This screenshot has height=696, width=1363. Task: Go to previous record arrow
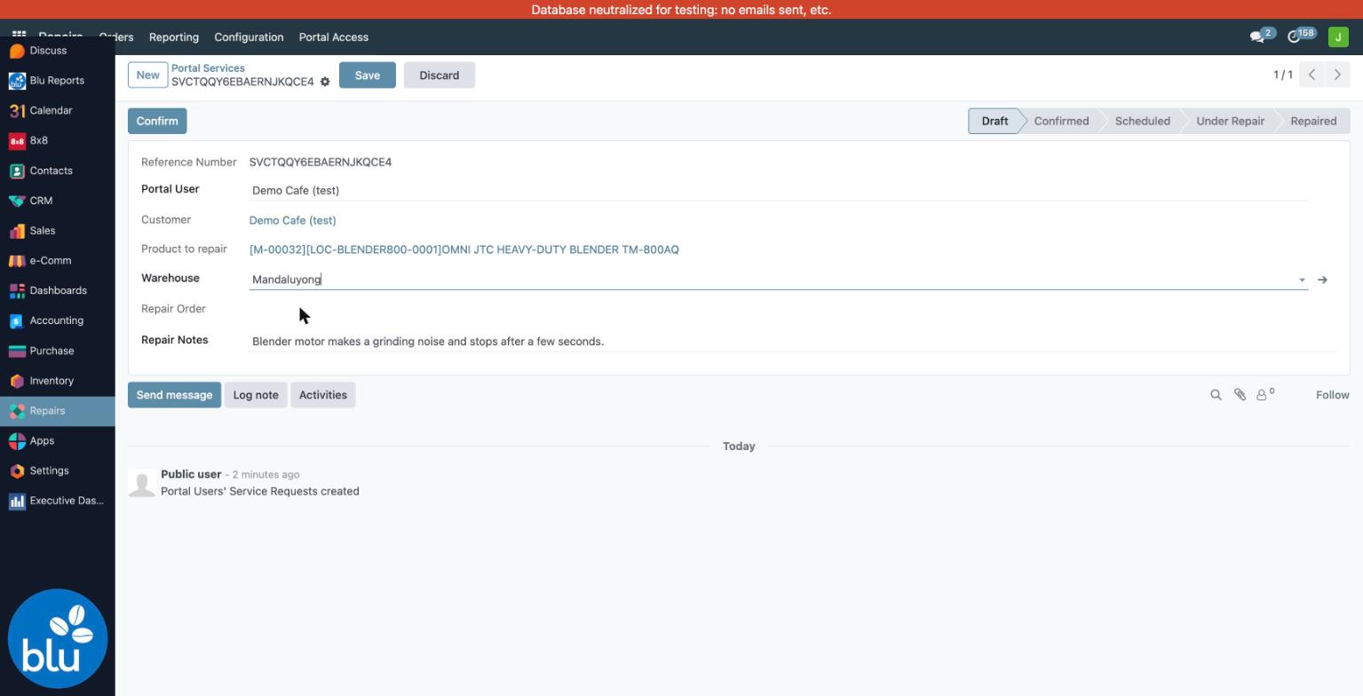tap(1311, 75)
